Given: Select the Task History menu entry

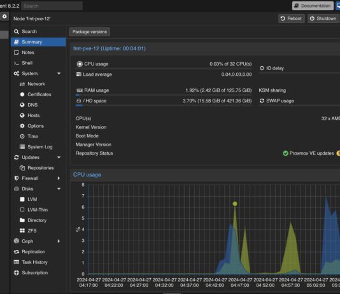Looking at the screenshot, I should (x=38, y=262).
